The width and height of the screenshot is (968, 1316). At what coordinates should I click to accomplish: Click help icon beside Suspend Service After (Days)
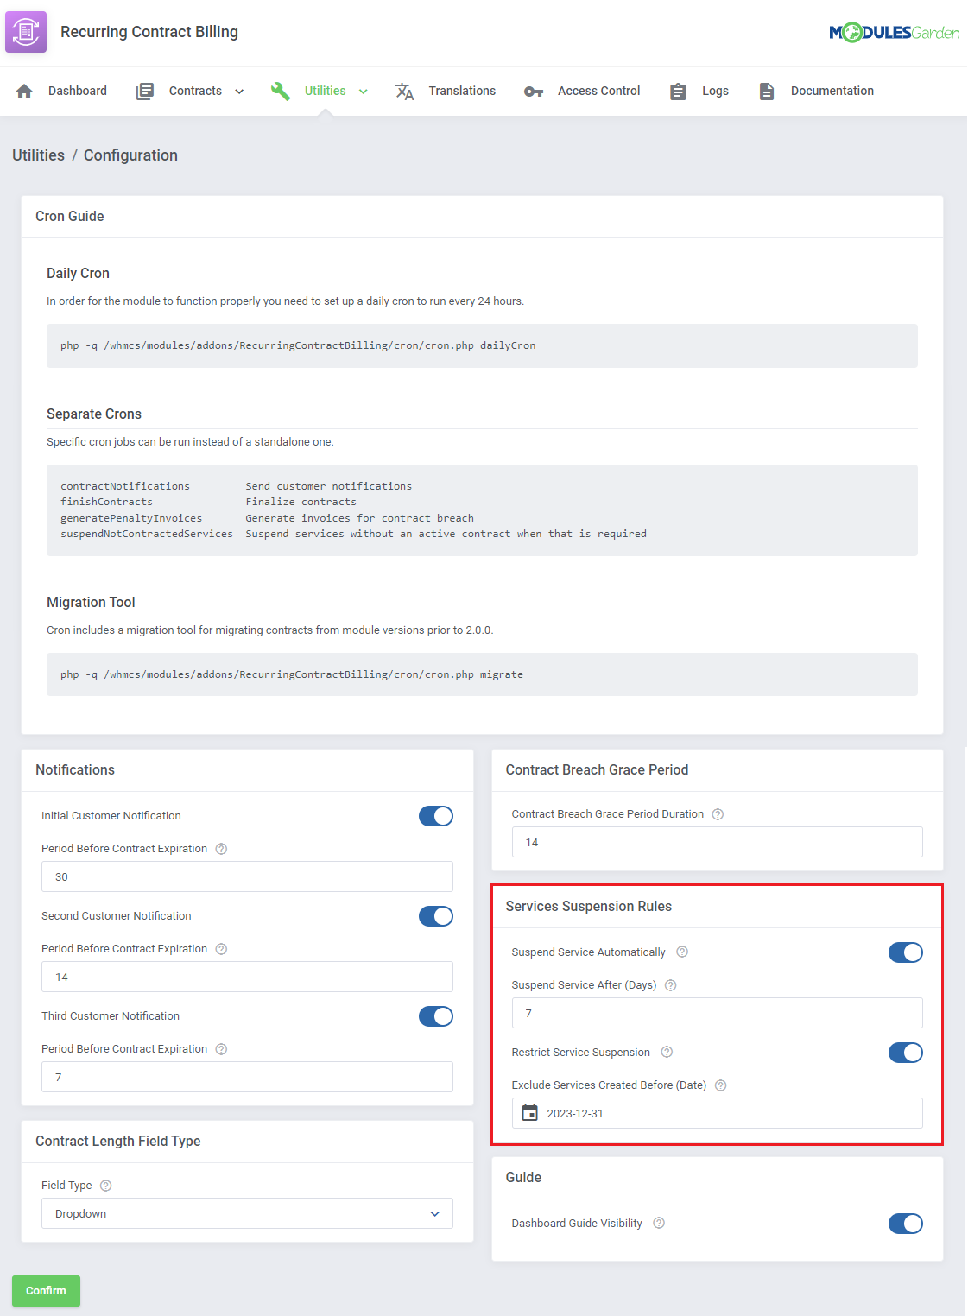[671, 985]
